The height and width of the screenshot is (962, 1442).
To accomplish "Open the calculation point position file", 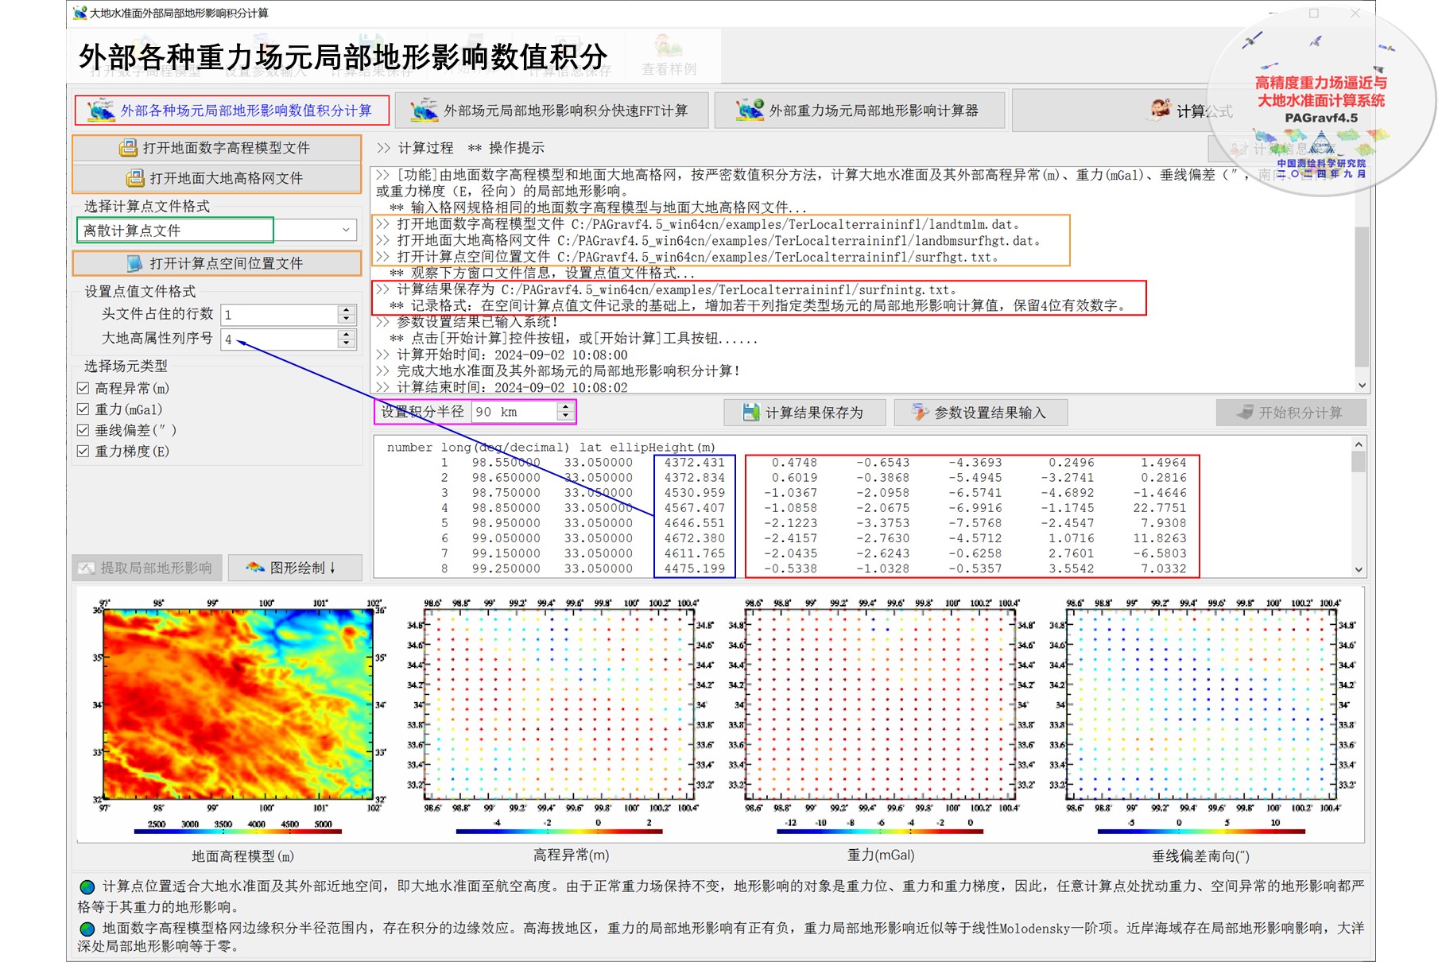I will tap(216, 263).
